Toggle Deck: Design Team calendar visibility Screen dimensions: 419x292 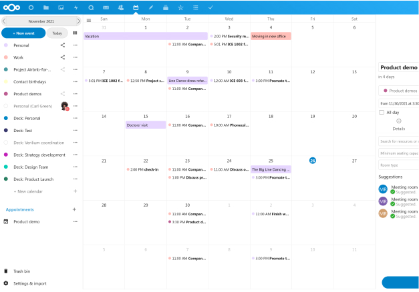6,167
